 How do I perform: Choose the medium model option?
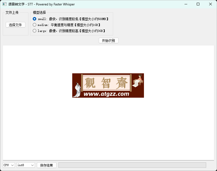pyautogui.click(x=34, y=25)
